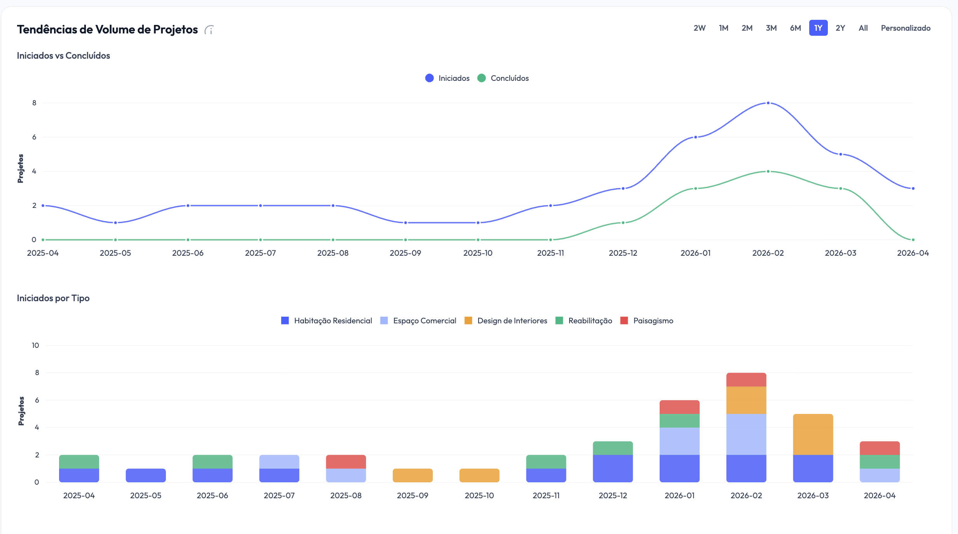Select the 3M time range
Image resolution: width=958 pixels, height=534 pixels.
pos(771,28)
